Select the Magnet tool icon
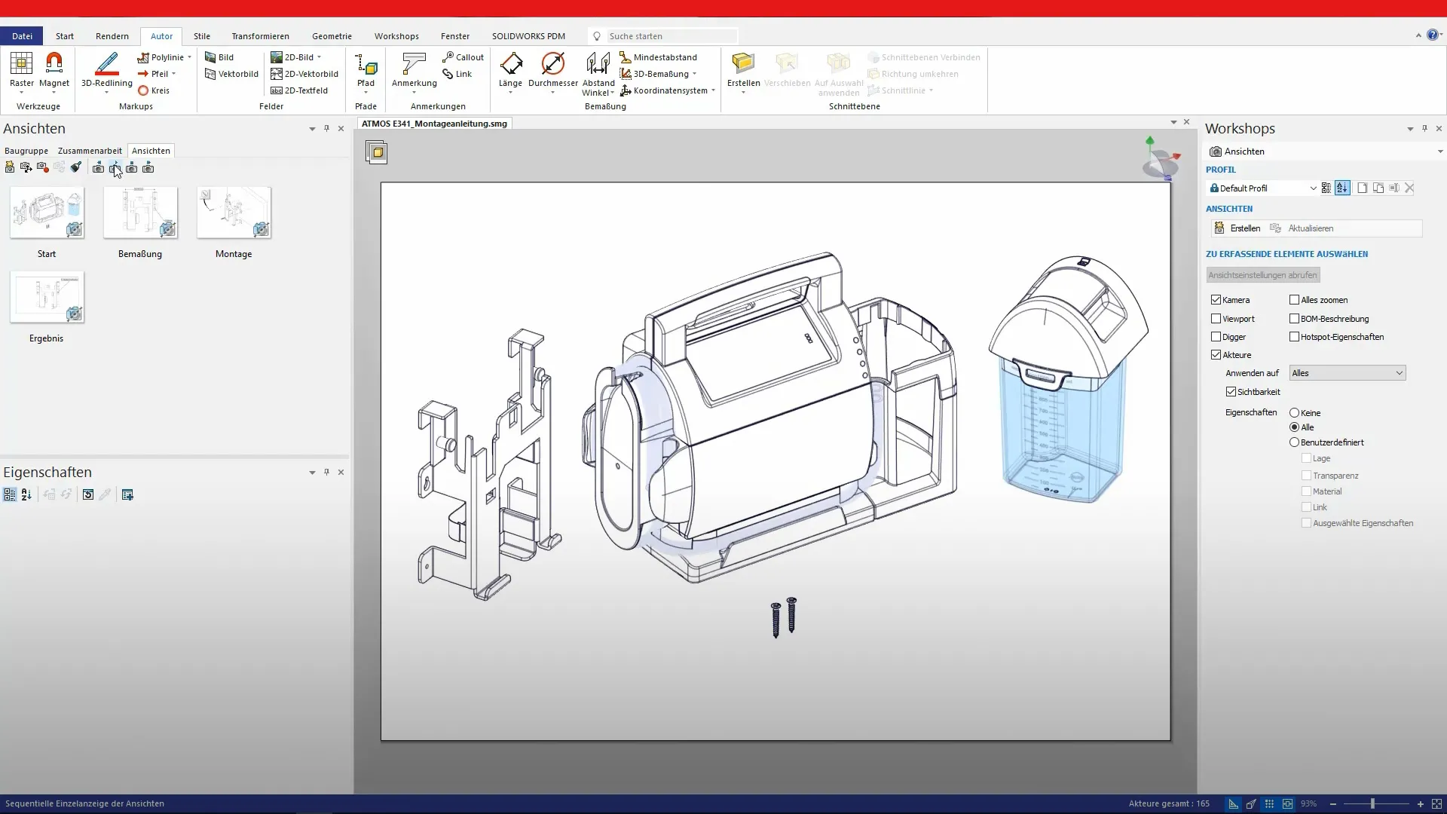This screenshot has height=814, width=1447. pos(54,64)
